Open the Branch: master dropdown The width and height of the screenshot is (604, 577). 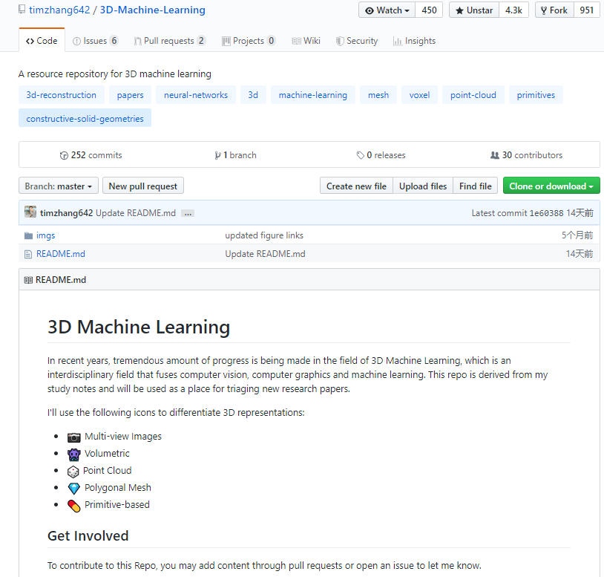pyautogui.click(x=59, y=186)
